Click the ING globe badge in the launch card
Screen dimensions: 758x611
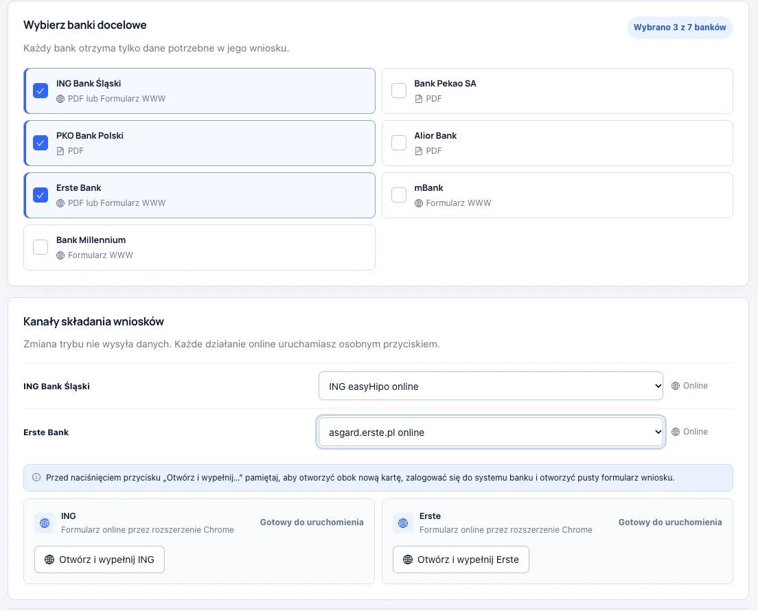point(45,522)
